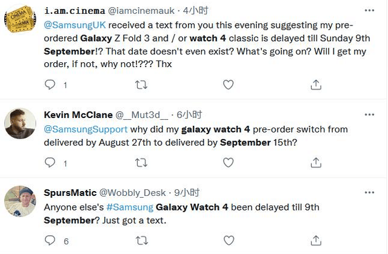Open Kevin McClane's profile avatar
Viewport: 388px width, 254px height.
click(20, 123)
